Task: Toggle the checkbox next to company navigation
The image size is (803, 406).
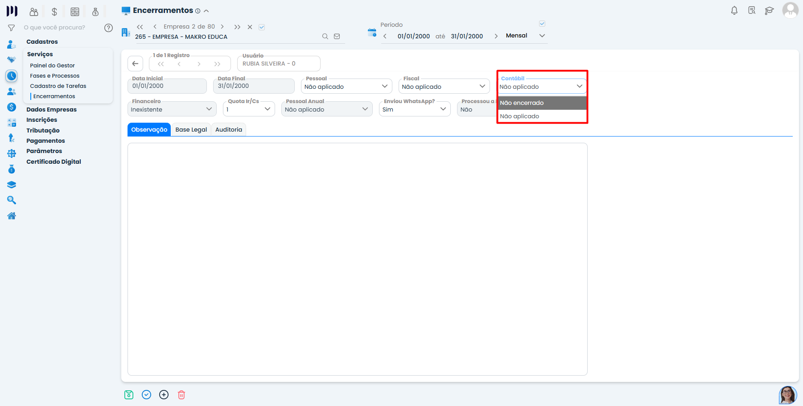Action: point(262,27)
